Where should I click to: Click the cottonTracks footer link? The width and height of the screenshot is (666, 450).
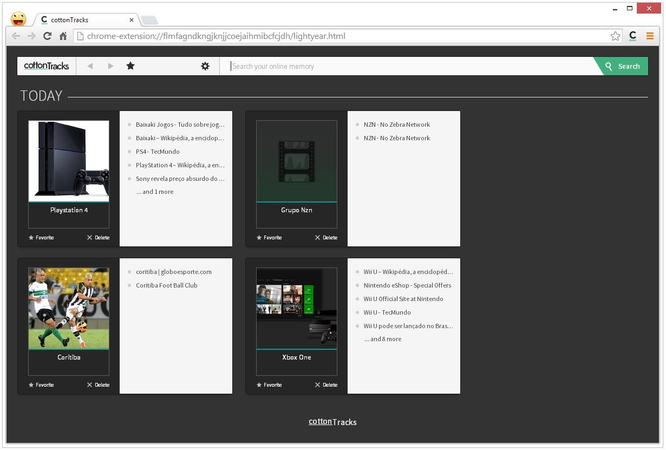coord(332,422)
